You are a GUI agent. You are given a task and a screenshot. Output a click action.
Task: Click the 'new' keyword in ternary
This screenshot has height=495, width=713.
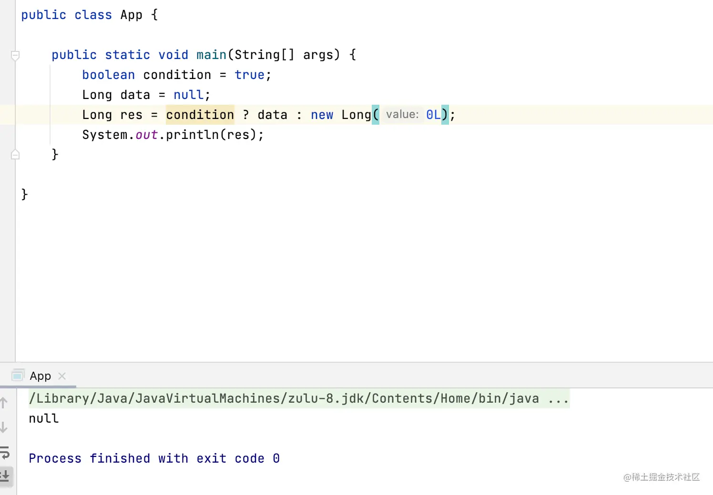pyautogui.click(x=322, y=115)
